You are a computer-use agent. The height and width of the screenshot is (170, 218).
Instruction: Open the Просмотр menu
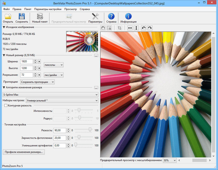(x=70, y=8)
